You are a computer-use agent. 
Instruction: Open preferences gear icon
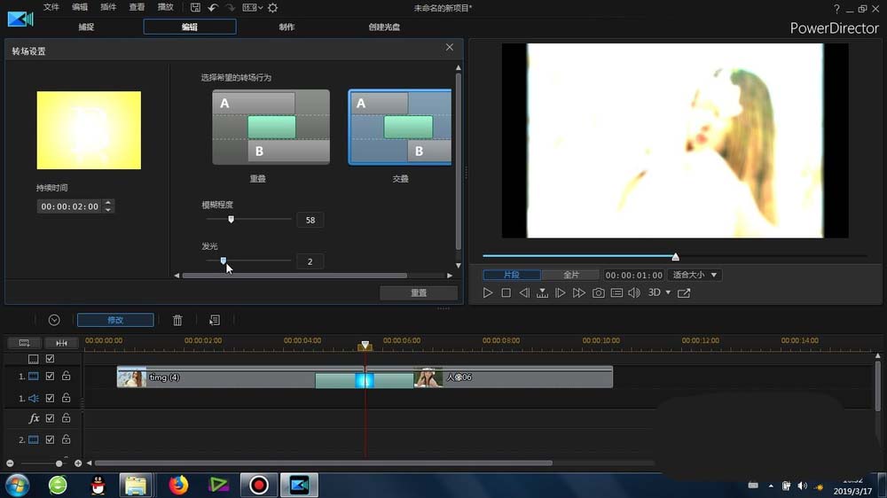pos(272,7)
